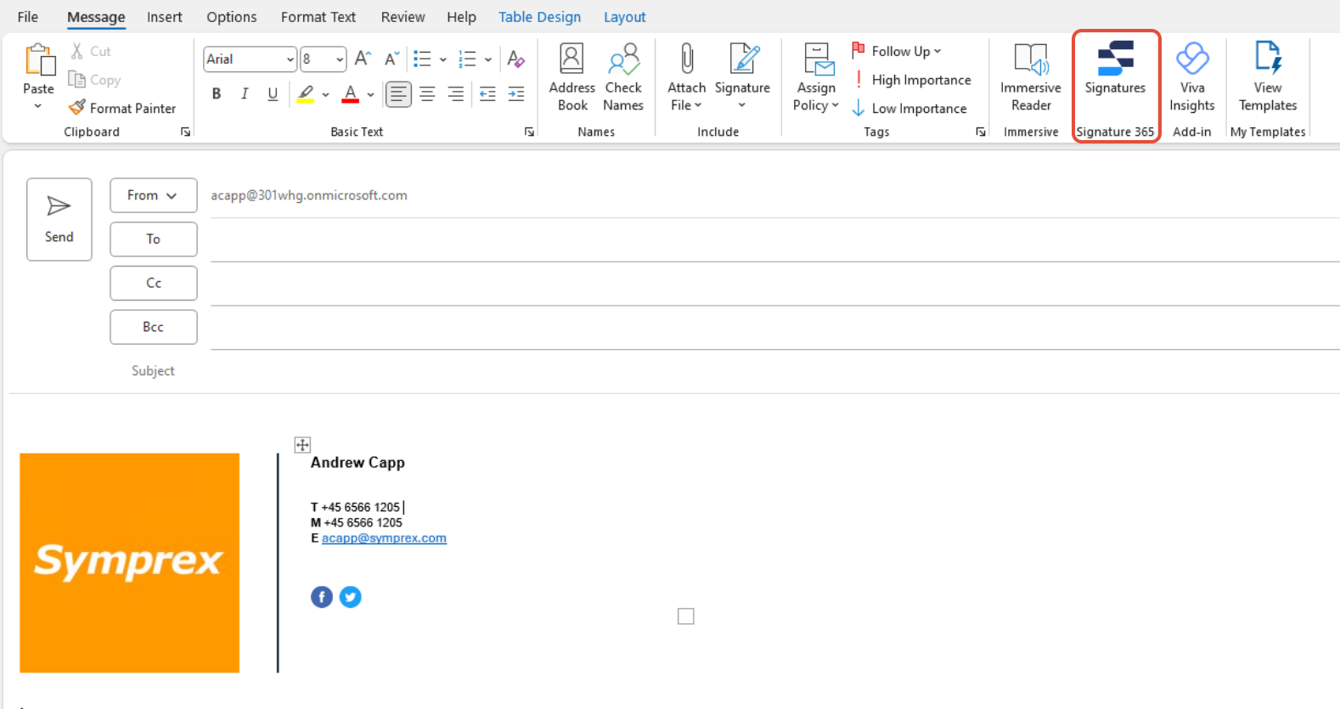Toggle Underline formatting
Screen dimensions: 1340x709
[273, 94]
